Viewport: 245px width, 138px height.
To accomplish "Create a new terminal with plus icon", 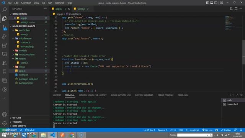I will 230,95.
